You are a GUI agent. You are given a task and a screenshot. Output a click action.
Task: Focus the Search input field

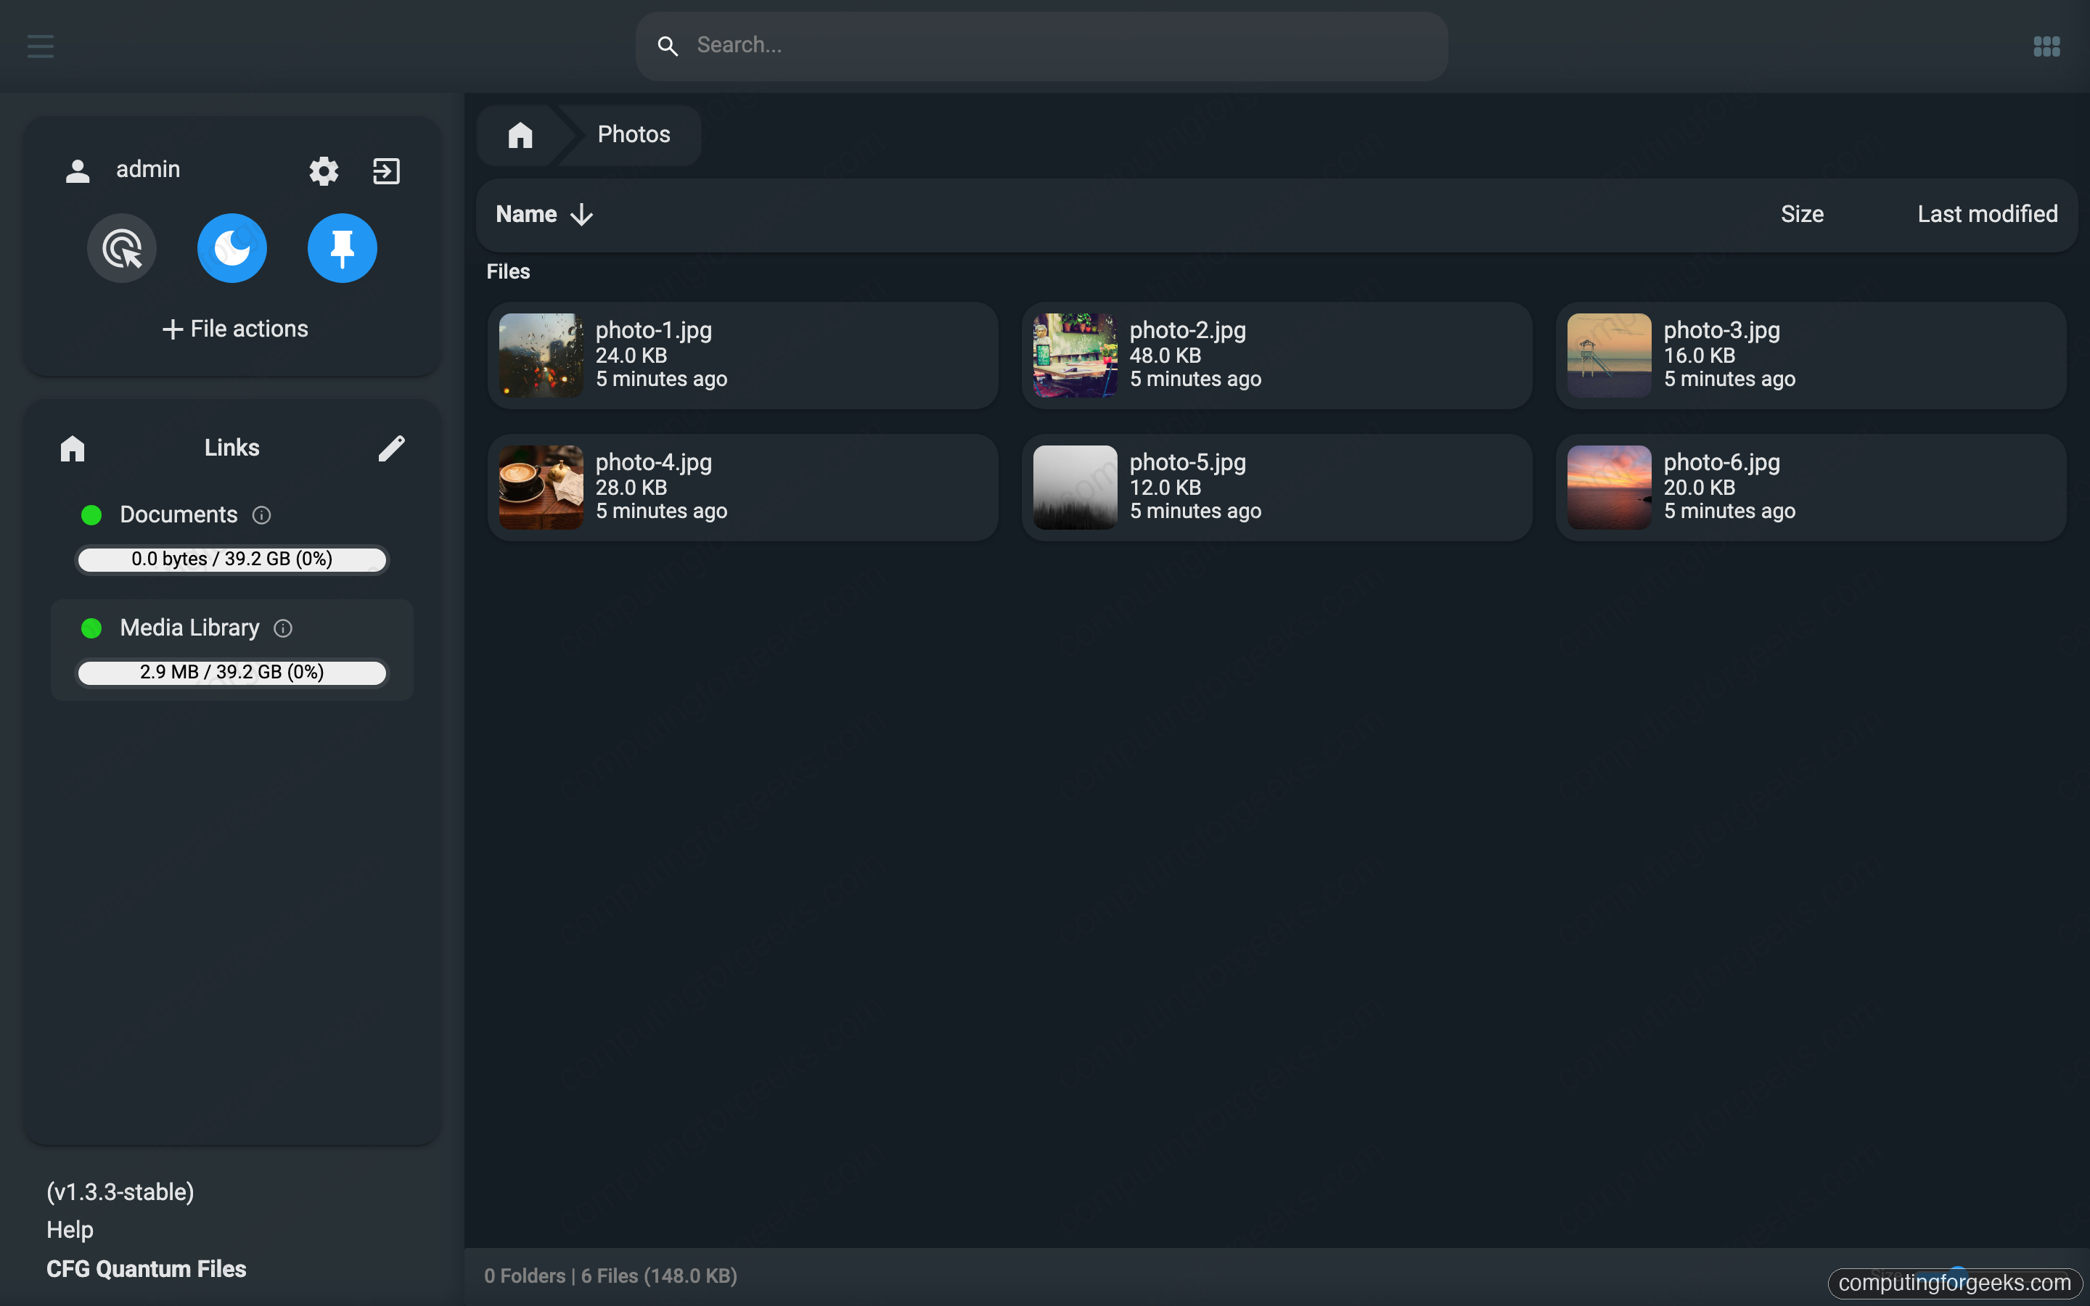coord(1041,46)
